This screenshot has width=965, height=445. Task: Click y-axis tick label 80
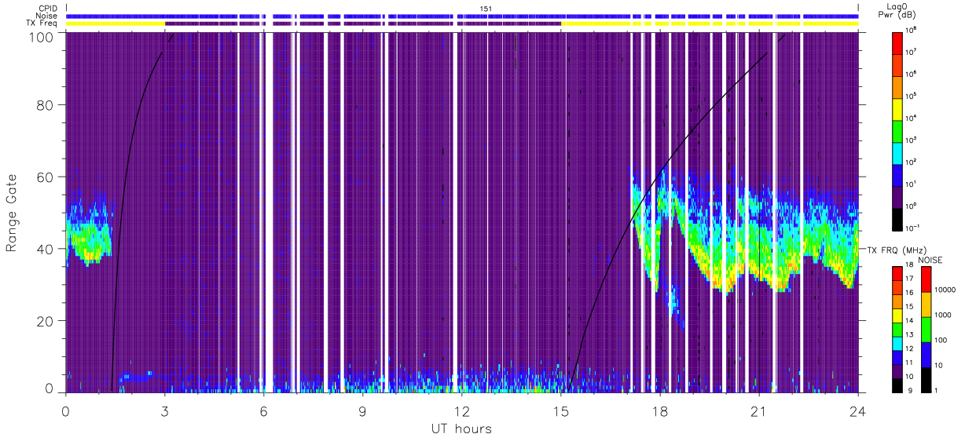coord(45,105)
